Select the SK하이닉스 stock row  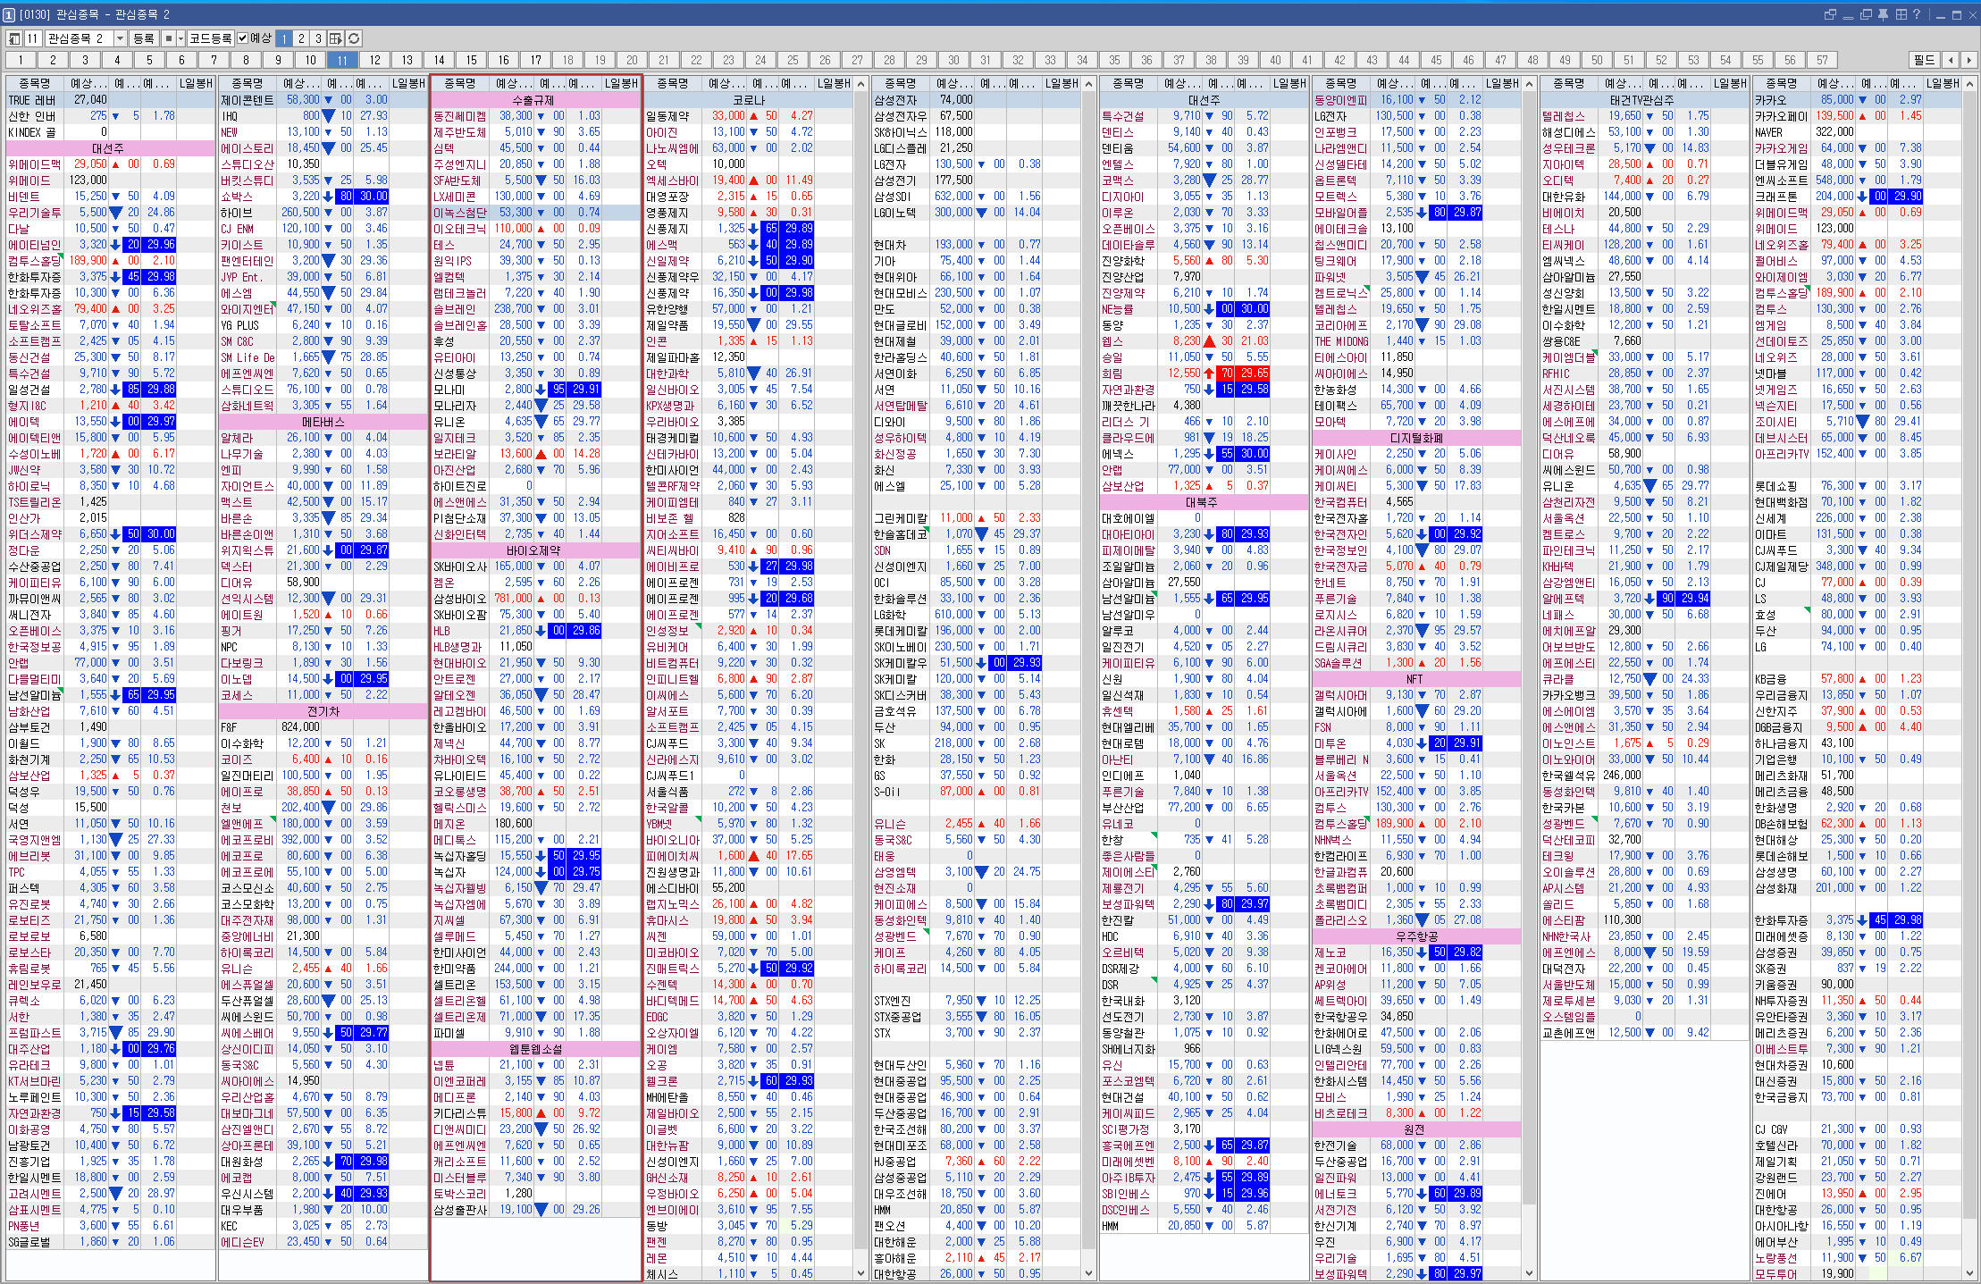(x=977, y=132)
